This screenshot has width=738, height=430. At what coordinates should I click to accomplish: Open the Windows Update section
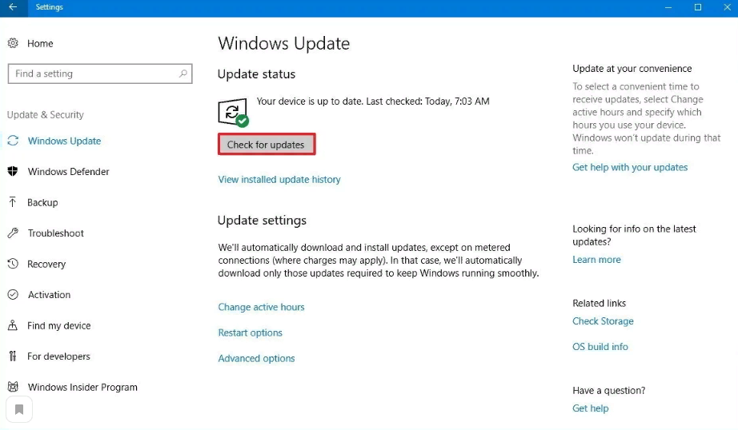64,141
